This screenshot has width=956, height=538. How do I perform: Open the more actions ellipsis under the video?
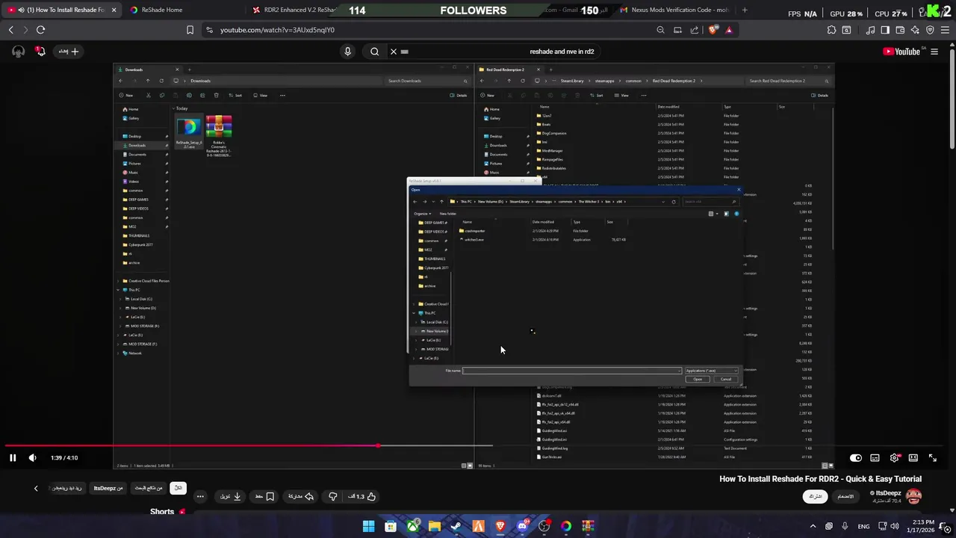coord(200,496)
